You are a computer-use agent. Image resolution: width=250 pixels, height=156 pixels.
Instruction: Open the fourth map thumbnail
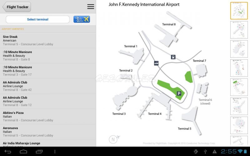point(239,68)
